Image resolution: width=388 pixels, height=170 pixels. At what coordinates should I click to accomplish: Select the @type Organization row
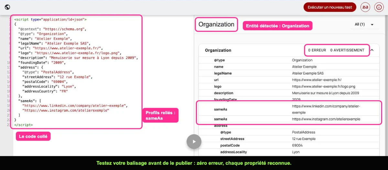click(289, 60)
